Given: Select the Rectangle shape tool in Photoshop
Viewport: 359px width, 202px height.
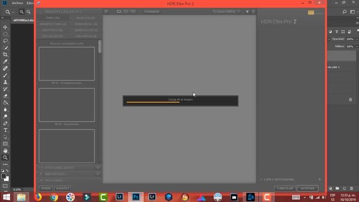Looking at the screenshot, I should pos(5,144).
